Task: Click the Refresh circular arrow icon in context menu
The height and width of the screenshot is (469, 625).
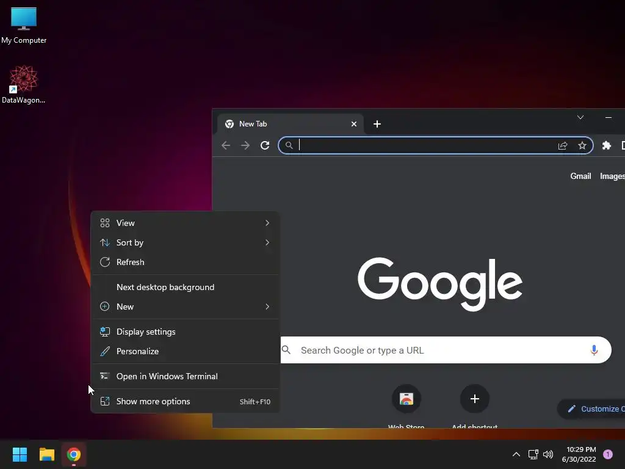Action: tap(105, 262)
